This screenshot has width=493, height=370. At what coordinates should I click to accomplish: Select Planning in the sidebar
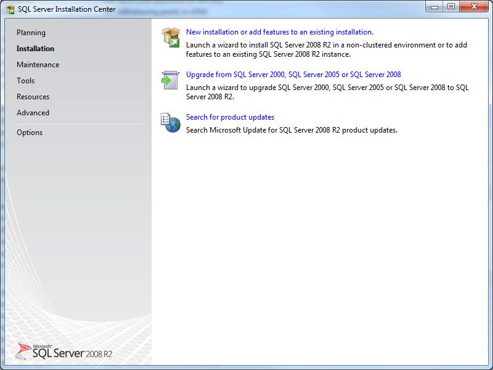click(x=32, y=33)
